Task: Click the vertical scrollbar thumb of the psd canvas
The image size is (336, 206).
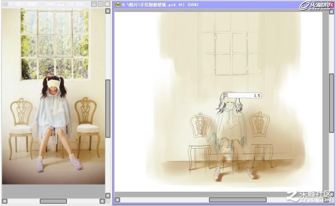Action: (x=331, y=103)
